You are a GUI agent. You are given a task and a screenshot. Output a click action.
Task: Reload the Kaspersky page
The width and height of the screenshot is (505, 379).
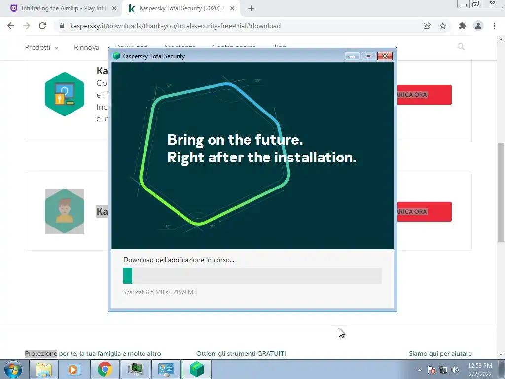click(x=42, y=26)
